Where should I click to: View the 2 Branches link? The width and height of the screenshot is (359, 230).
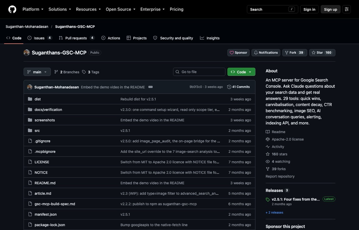[67, 72]
